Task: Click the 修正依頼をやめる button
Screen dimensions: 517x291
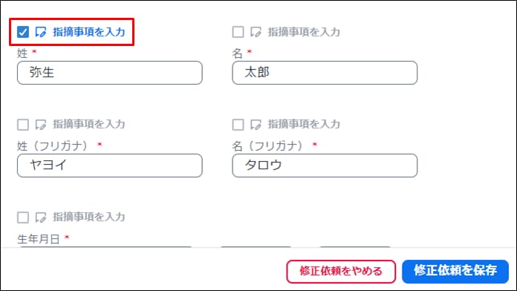Action: [341, 271]
